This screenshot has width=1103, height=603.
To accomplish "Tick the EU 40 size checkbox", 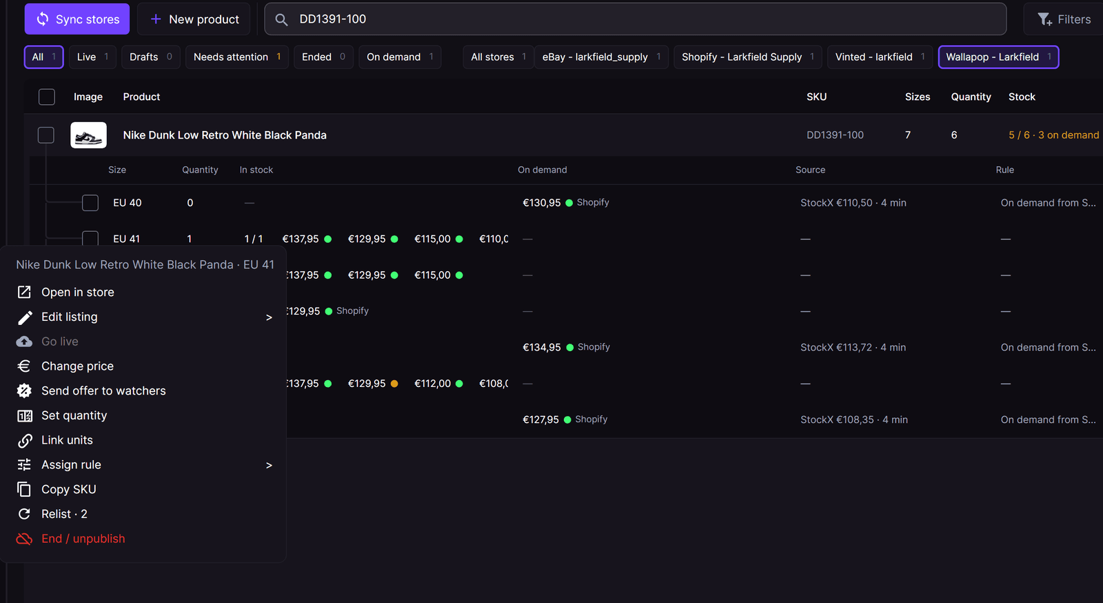I will coord(90,203).
